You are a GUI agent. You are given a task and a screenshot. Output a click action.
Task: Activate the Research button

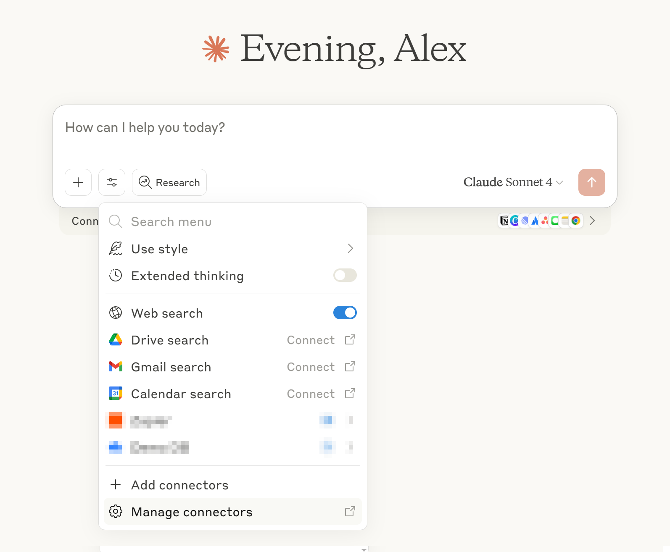pos(169,182)
